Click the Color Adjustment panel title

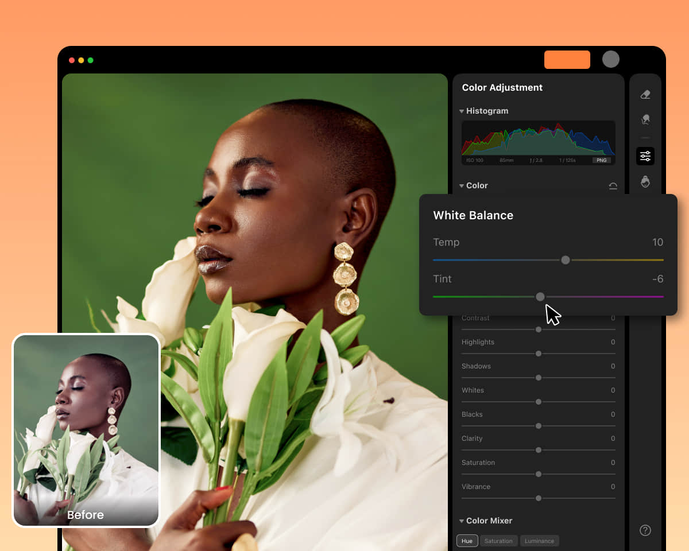502,88
